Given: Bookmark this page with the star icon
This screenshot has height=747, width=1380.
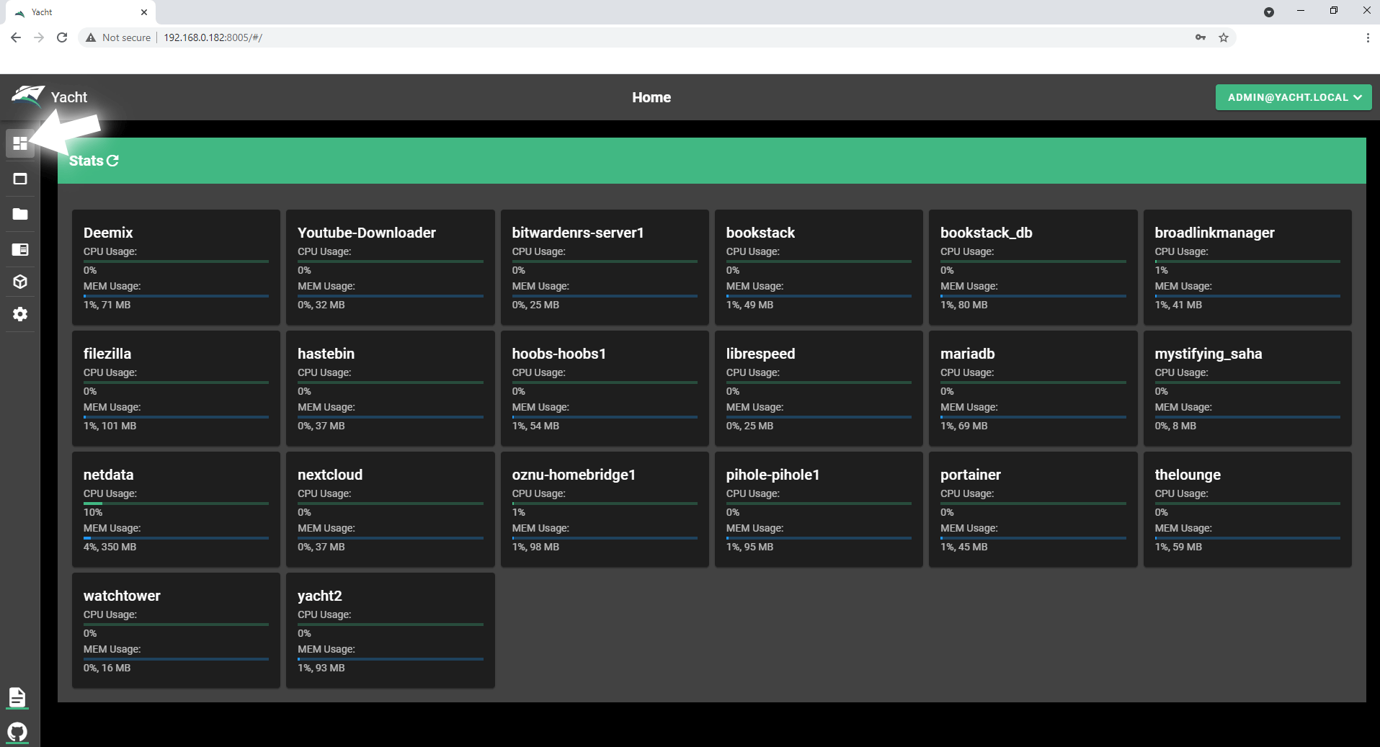Looking at the screenshot, I should (x=1224, y=37).
